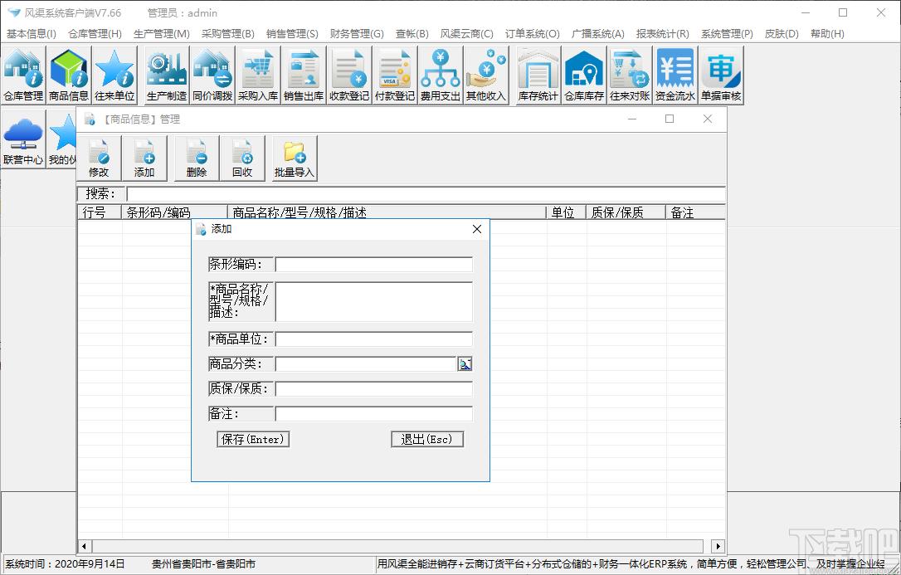Open 同价调拨 transfer icon
The width and height of the screenshot is (901, 575).
point(212,76)
